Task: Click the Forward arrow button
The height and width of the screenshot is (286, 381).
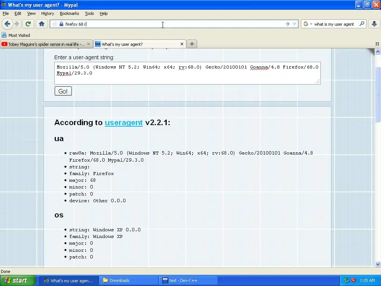Action: (16, 24)
